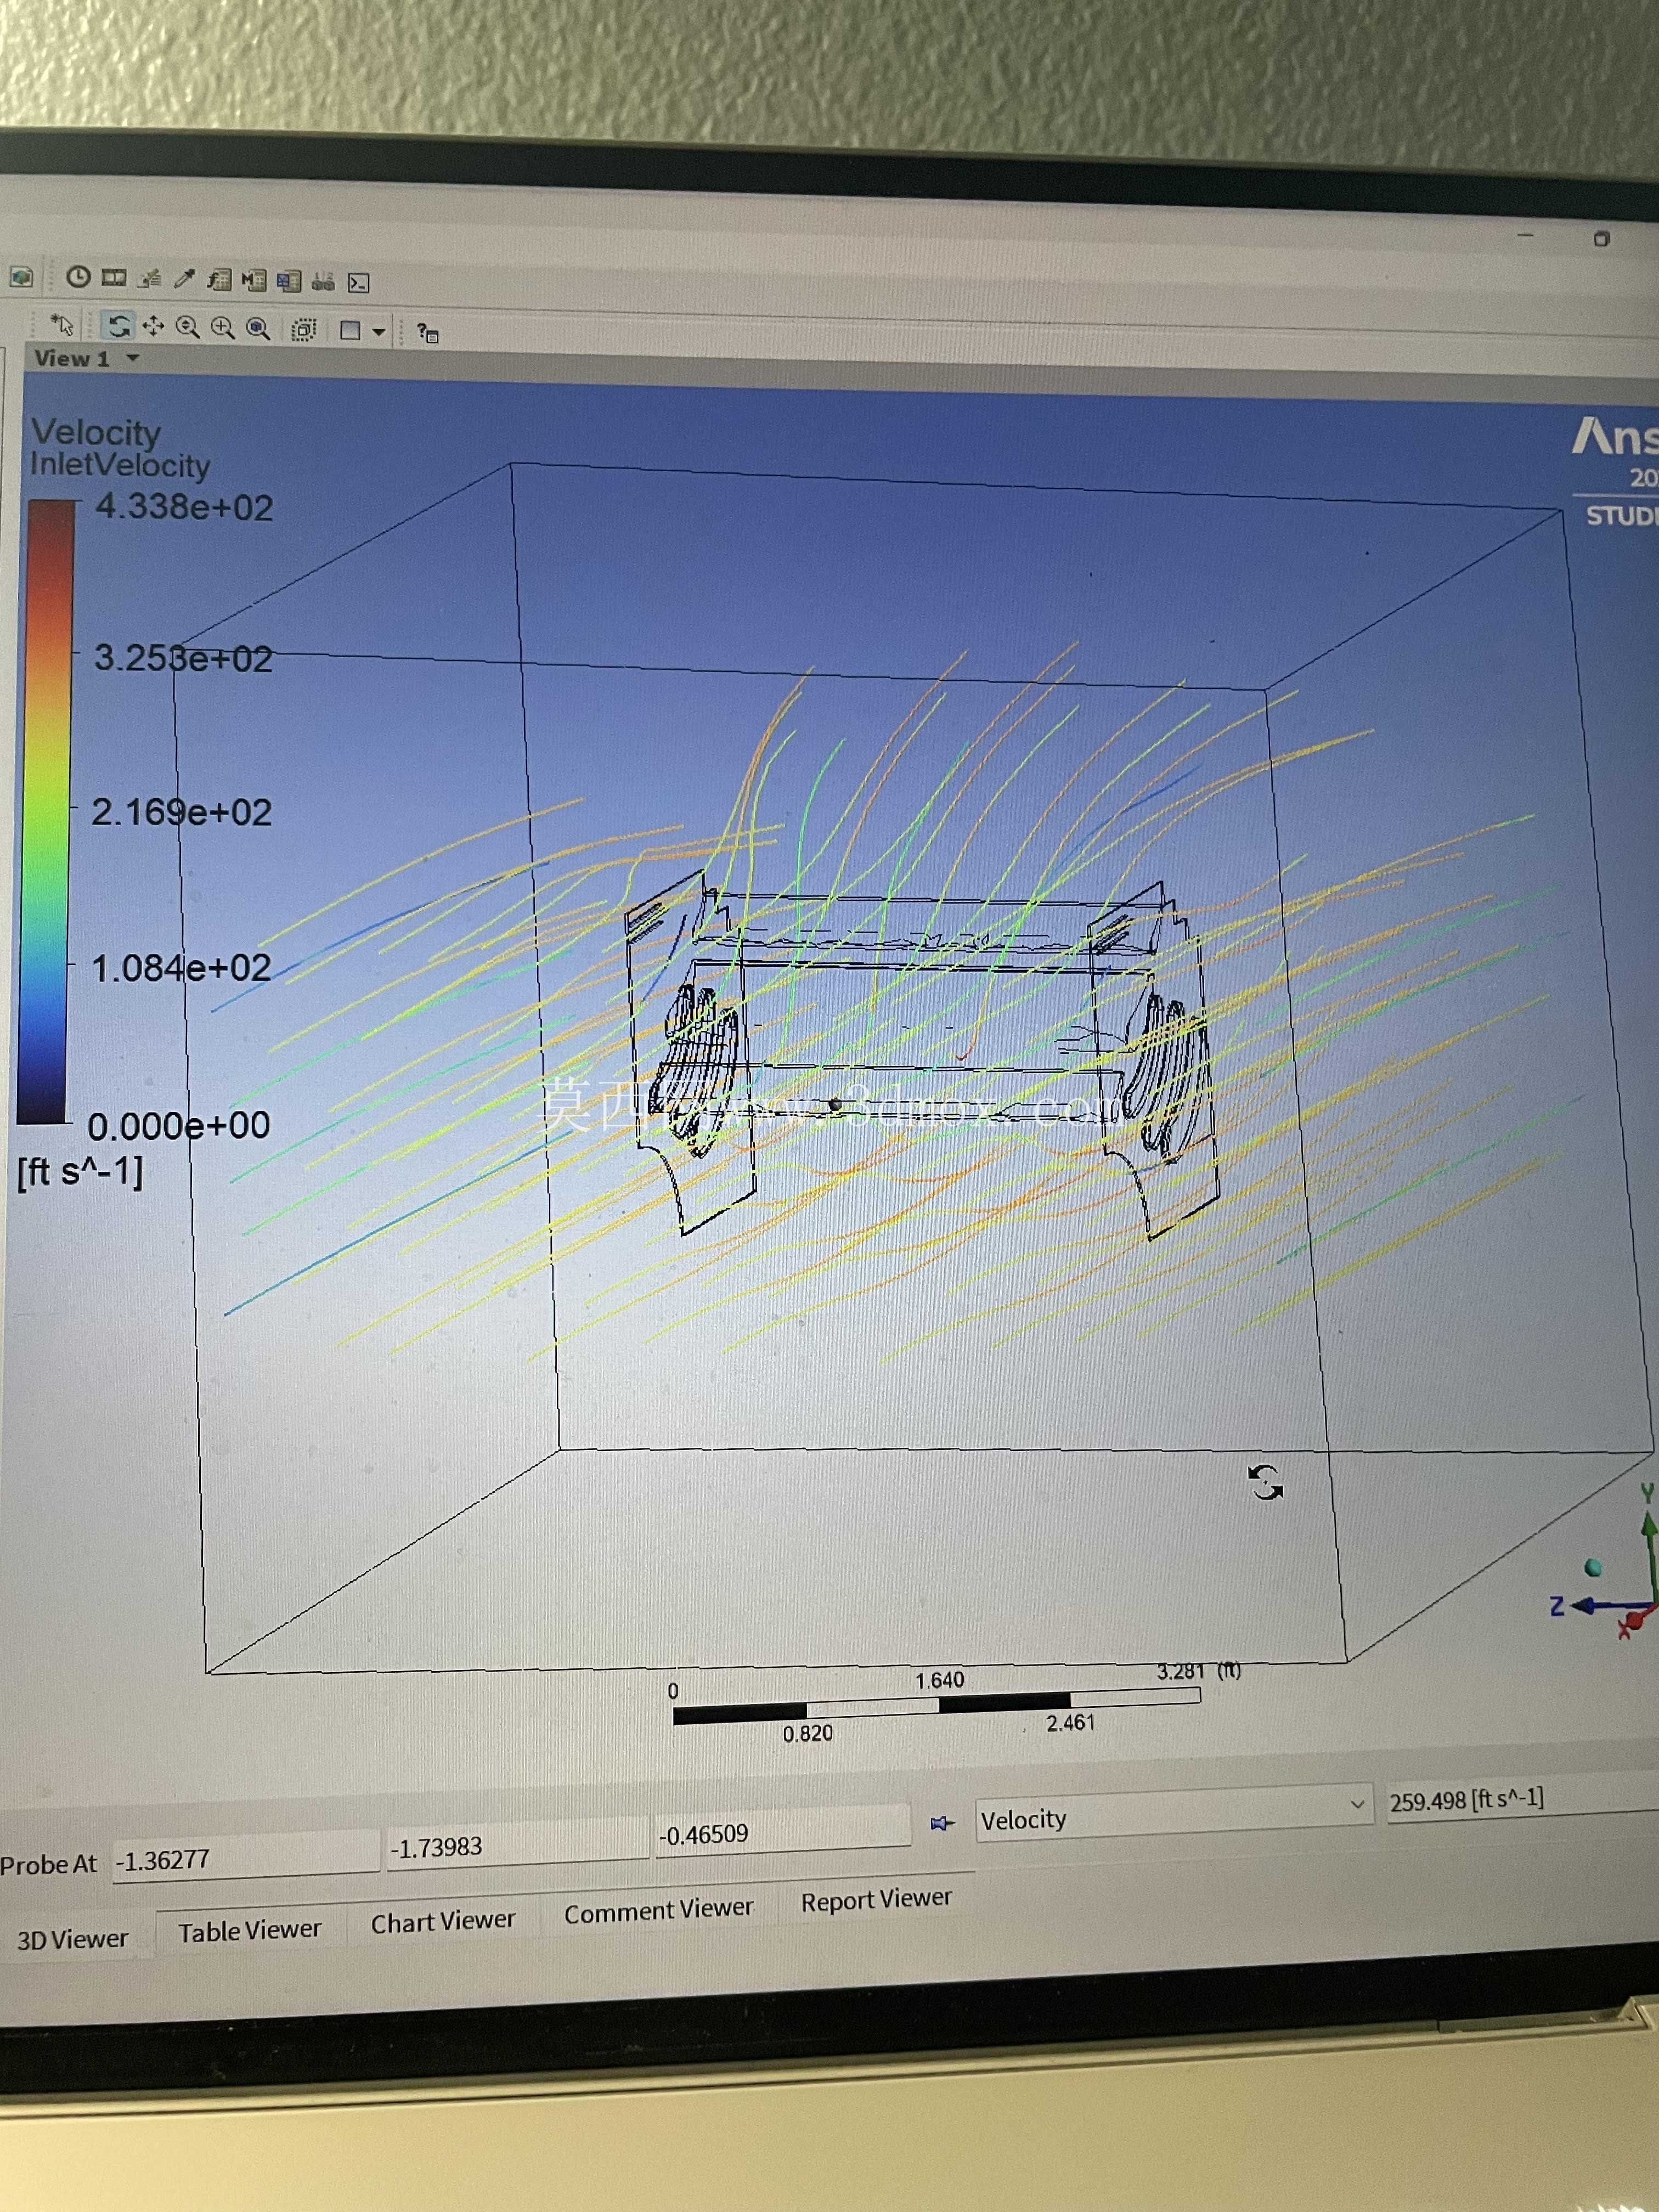Click the velocity legend color bar

tap(46, 811)
